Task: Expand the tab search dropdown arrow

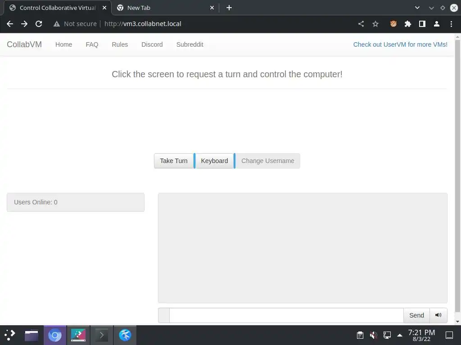Action: pyautogui.click(x=417, y=8)
